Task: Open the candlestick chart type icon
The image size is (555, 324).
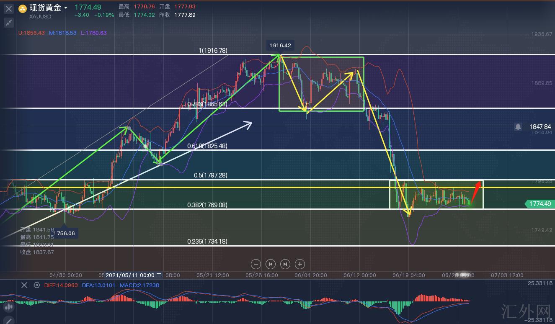Action: click(x=8, y=308)
